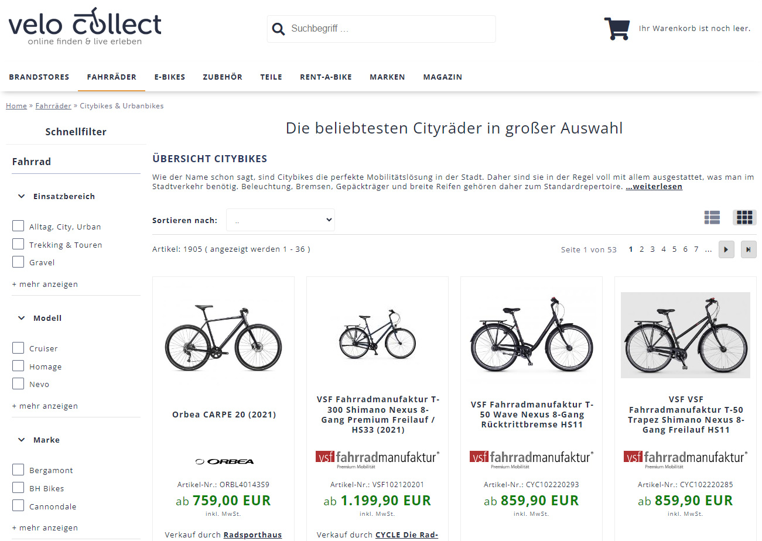Open the Sortieren nach dropdown
762x541 pixels.
tap(281, 220)
